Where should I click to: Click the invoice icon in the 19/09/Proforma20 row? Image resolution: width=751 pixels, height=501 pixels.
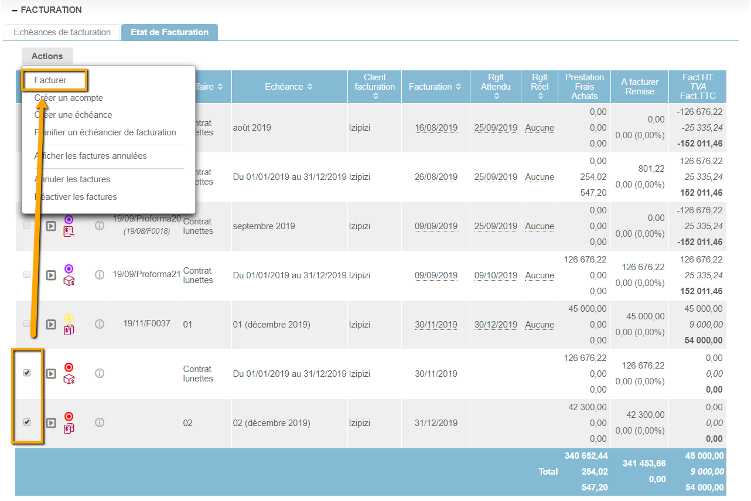coord(69,231)
